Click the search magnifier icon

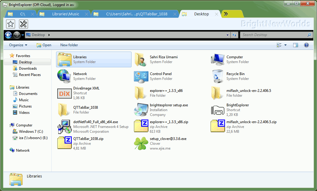(309, 35)
